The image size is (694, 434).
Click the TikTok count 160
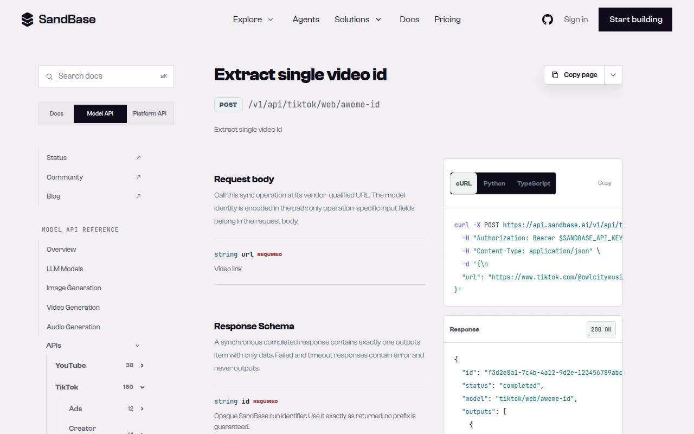[128, 387]
